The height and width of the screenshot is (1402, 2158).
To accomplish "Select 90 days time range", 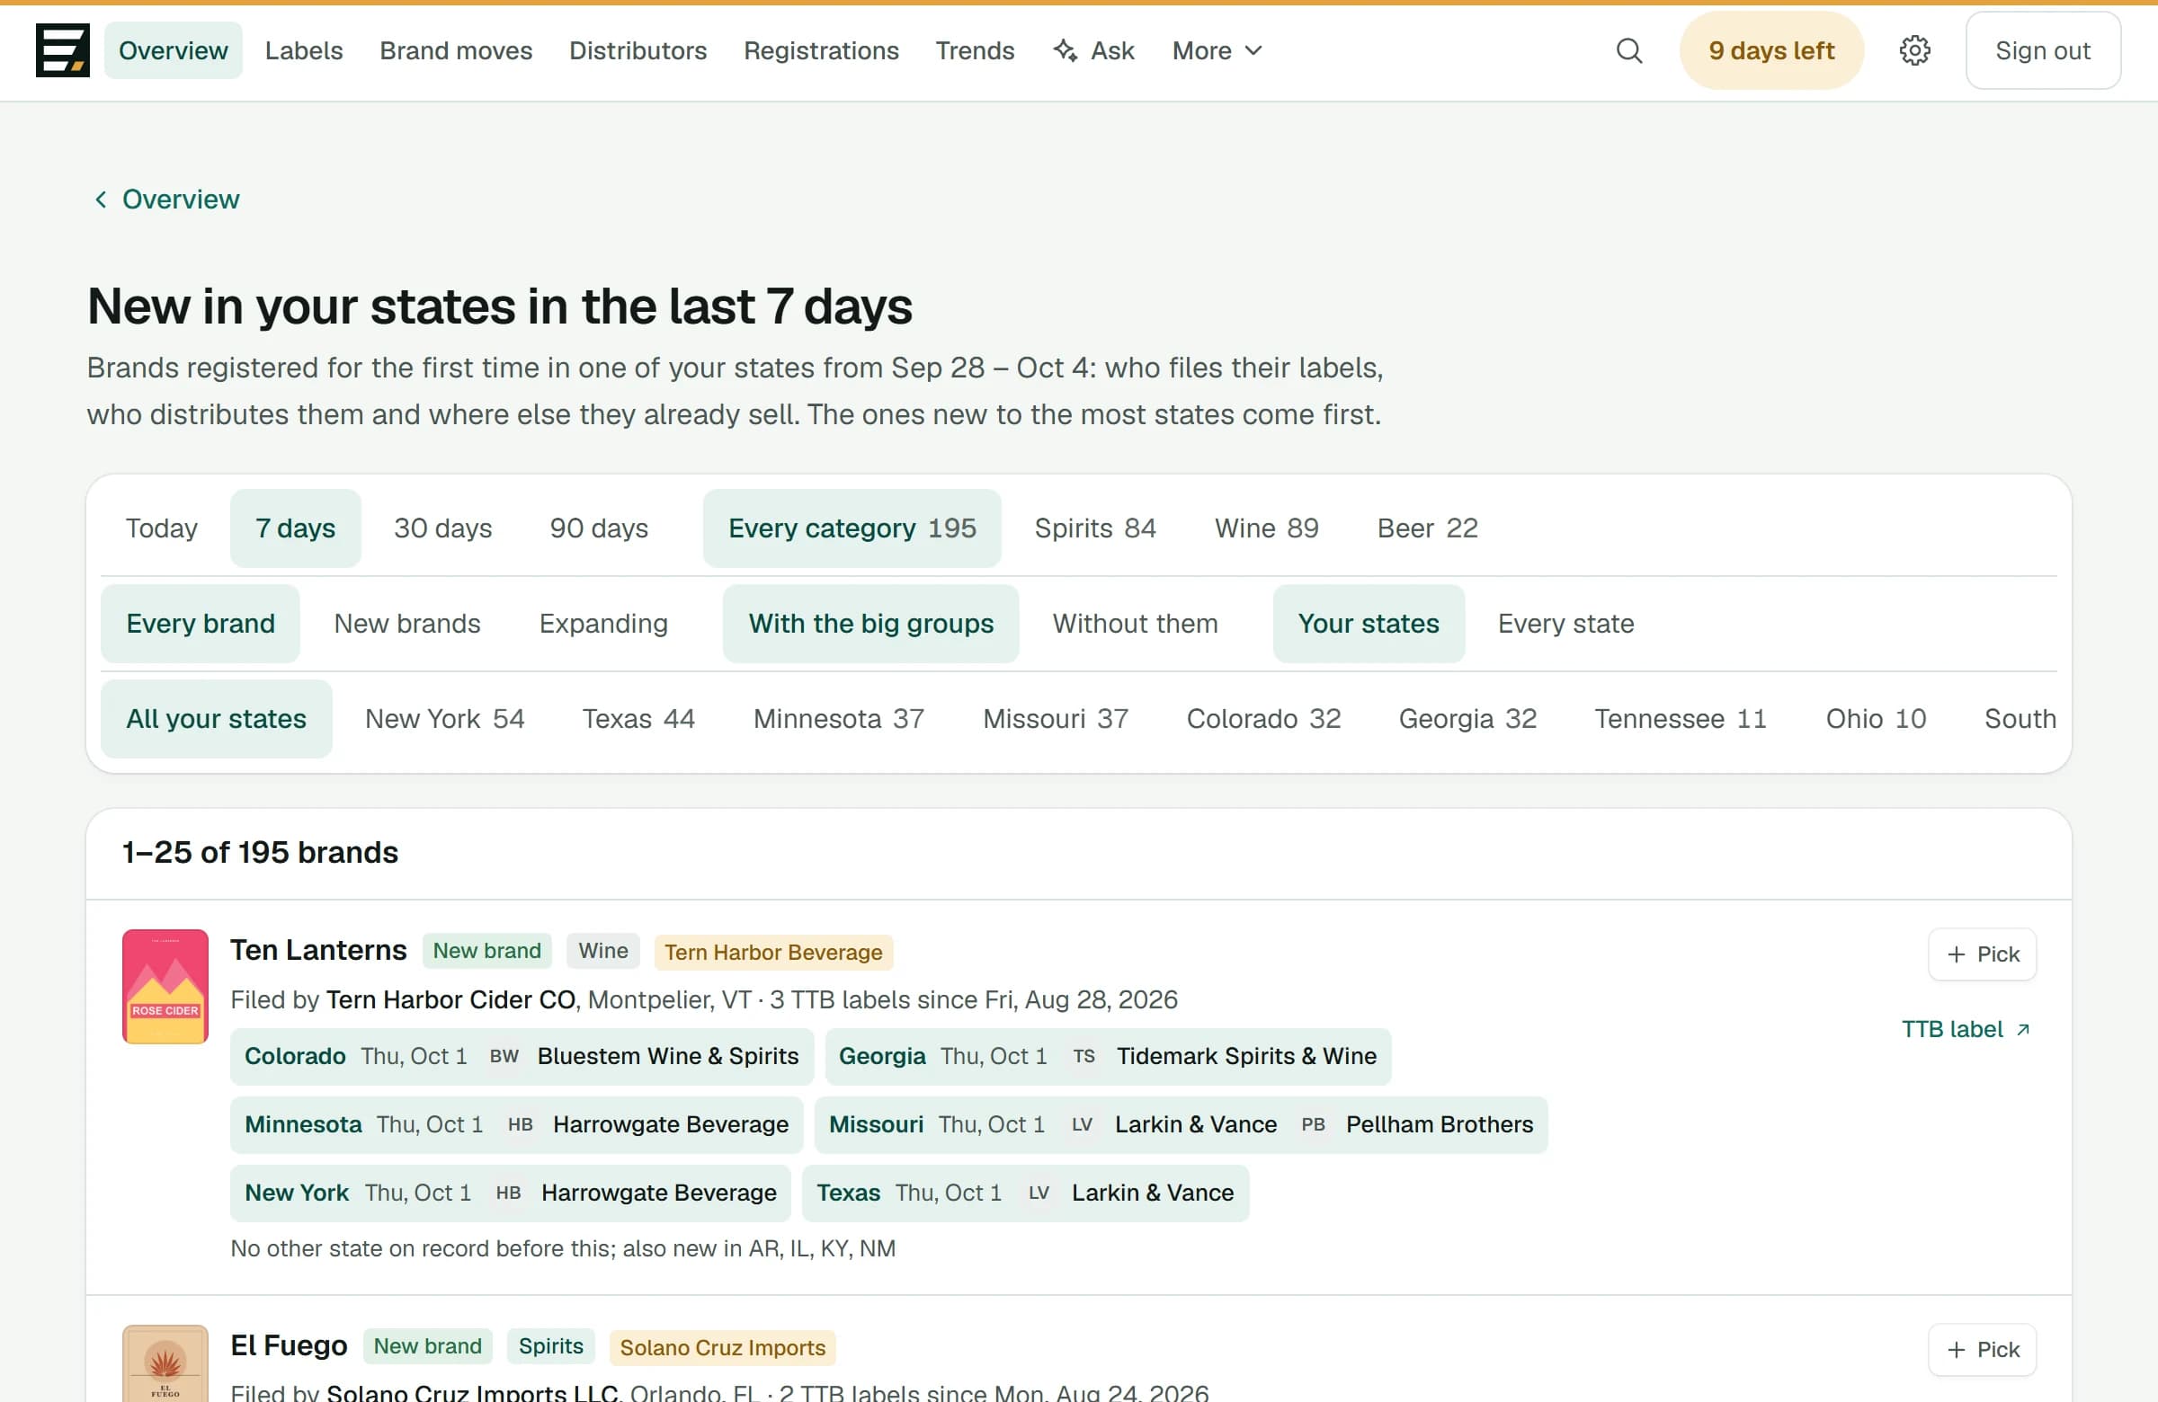I will [599, 528].
